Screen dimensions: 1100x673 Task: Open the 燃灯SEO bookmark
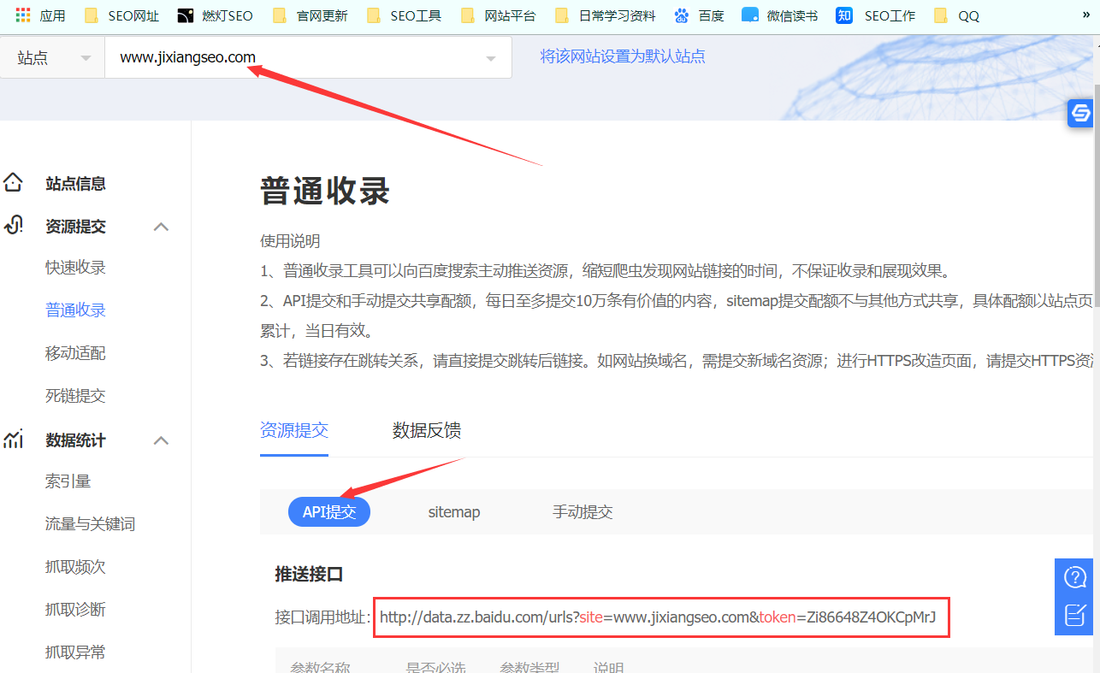point(216,15)
